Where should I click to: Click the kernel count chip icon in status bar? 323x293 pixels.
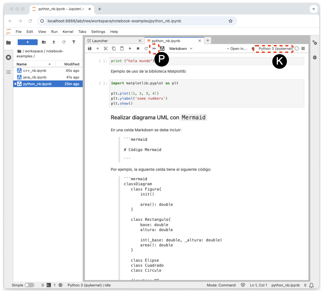[60, 285]
